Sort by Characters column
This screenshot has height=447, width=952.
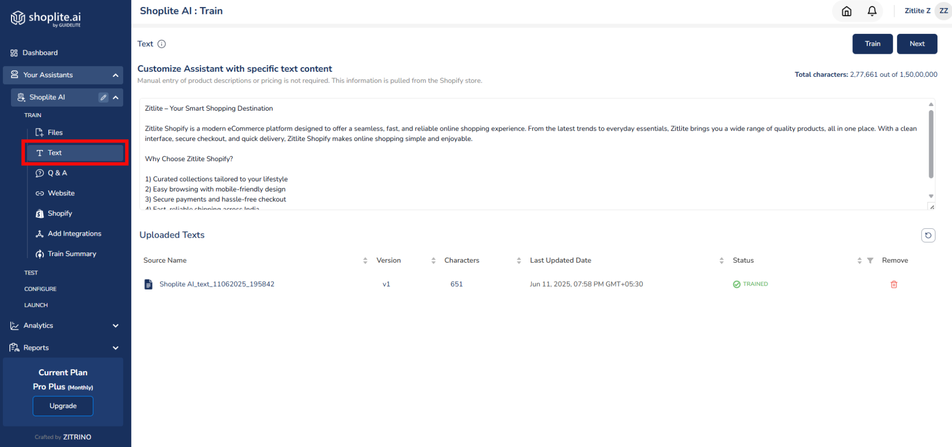click(x=519, y=261)
